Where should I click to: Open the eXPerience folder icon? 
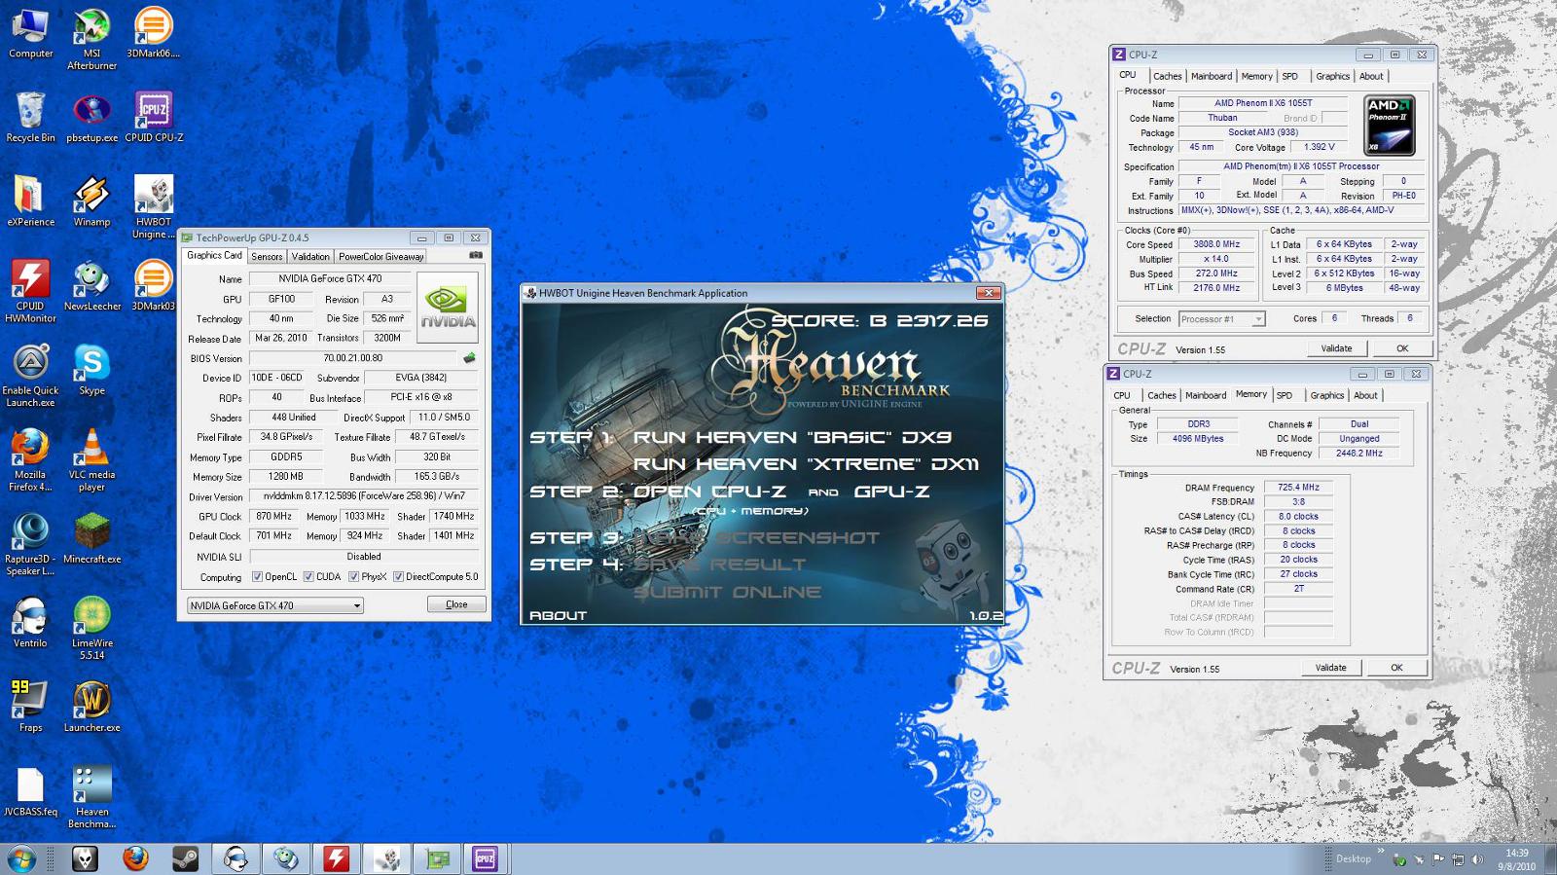click(30, 201)
